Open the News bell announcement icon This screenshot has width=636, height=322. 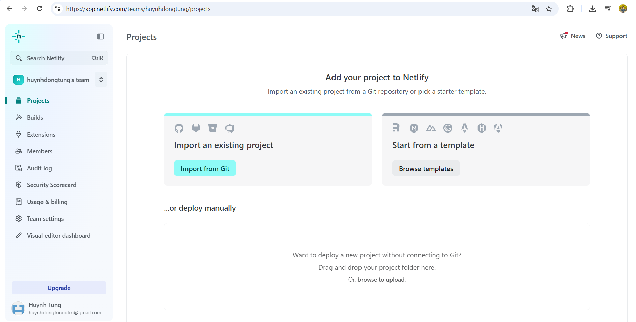tap(563, 35)
